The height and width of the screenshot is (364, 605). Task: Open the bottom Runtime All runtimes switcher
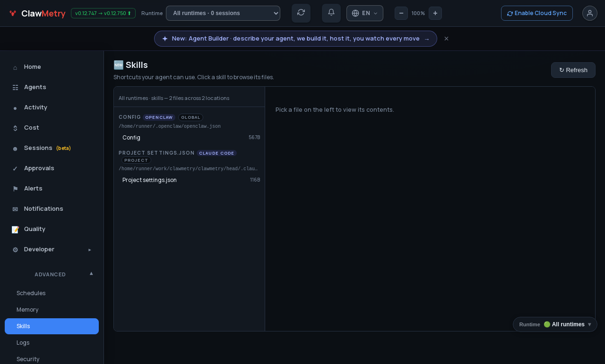point(555,324)
